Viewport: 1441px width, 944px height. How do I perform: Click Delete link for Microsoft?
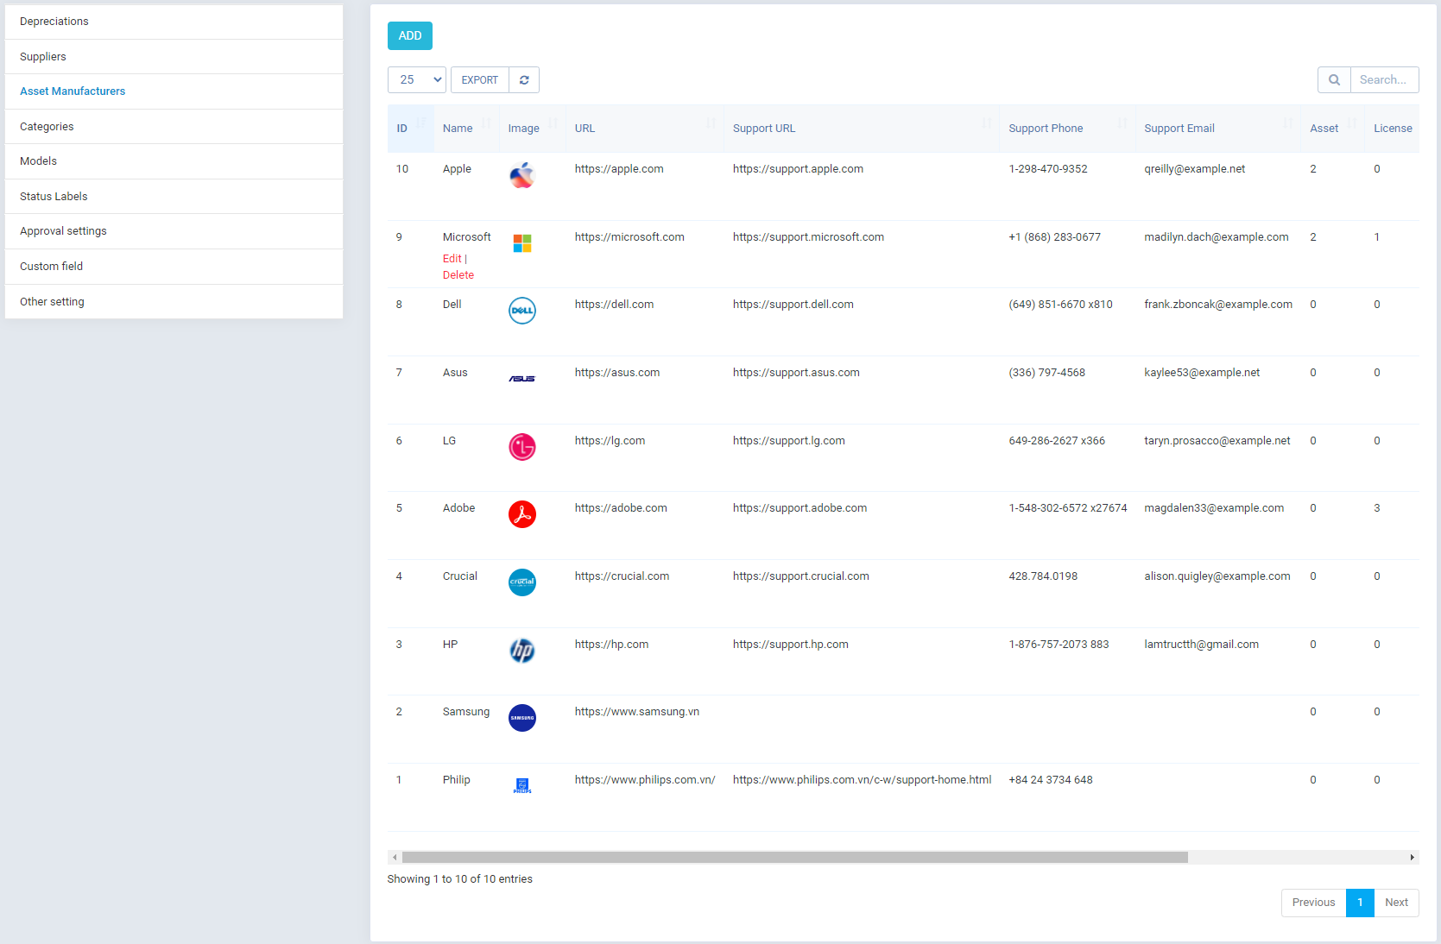[x=458, y=275]
